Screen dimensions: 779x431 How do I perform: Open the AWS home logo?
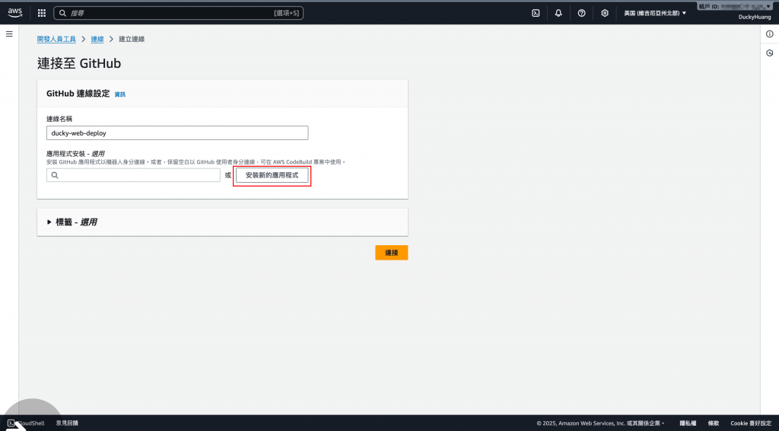point(15,13)
